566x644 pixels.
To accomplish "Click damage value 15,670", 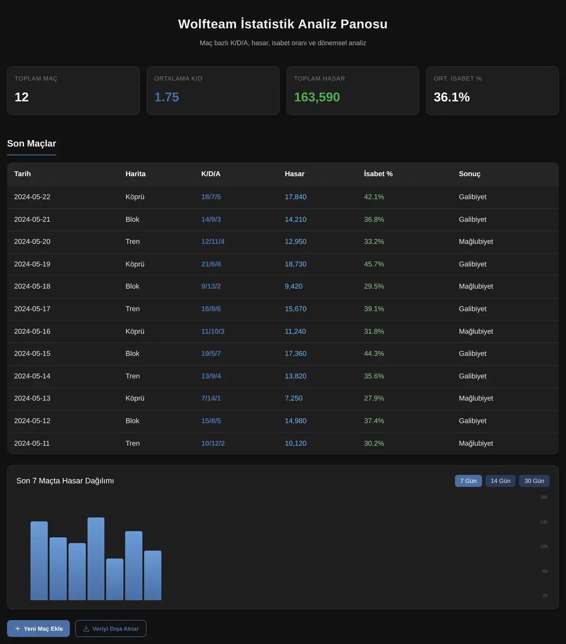I will click(296, 309).
